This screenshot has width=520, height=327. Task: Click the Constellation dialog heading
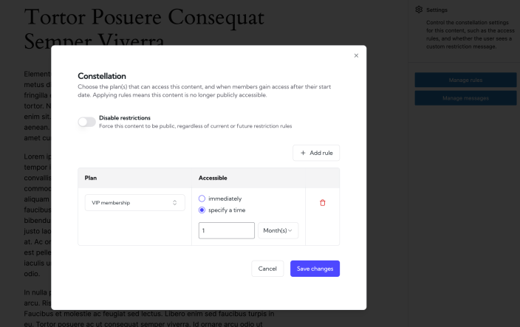[x=102, y=76]
